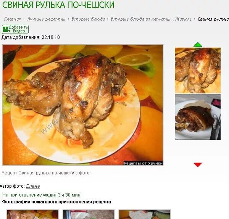The height and width of the screenshot is (219, 229).
Task: Click the Добавить Видео button
Action: tap(15, 29)
